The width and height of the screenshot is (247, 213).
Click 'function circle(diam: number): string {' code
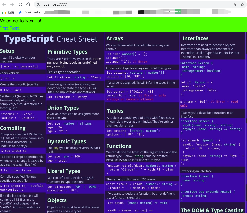coord(142,166)
